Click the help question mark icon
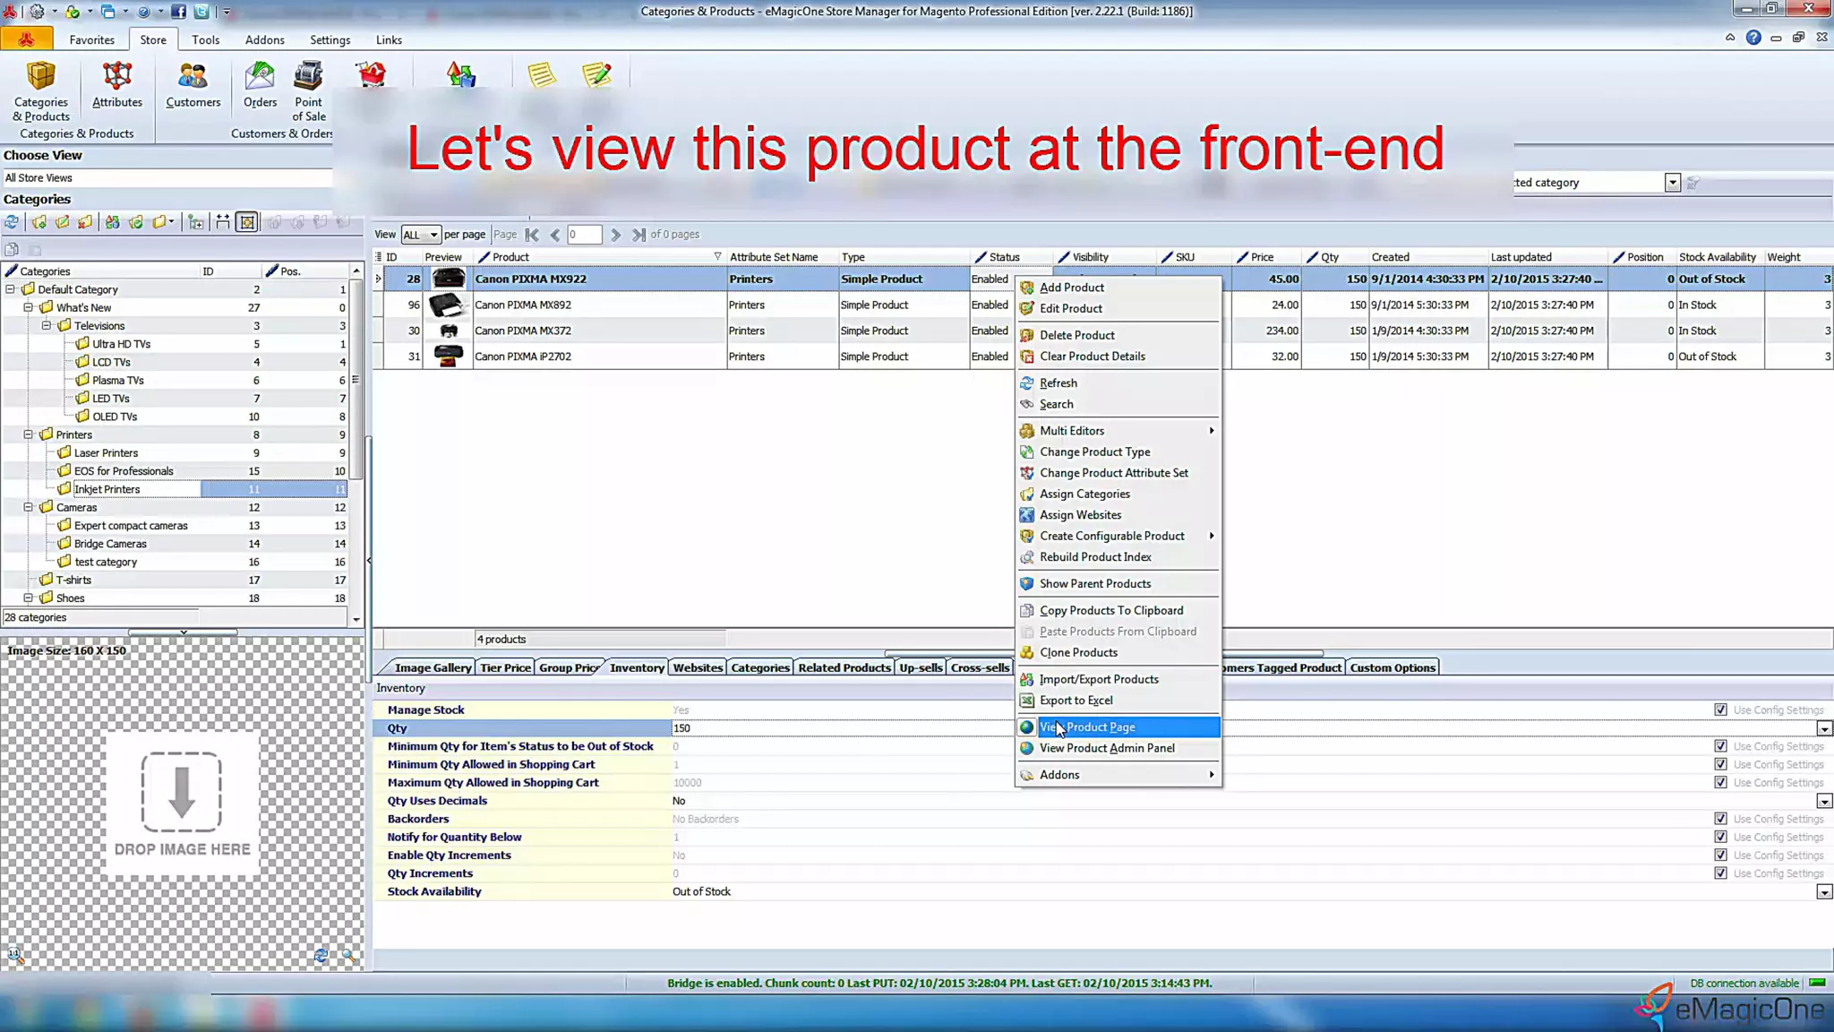The height and width of the screenshot is (1032, 1834). (1753, 38)
